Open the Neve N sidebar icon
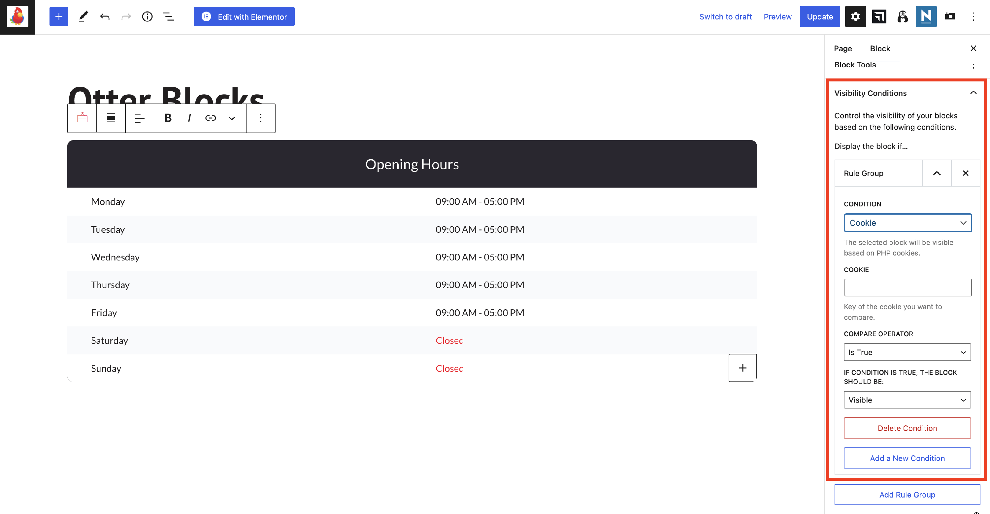990x514 pixels. [926, 16]
